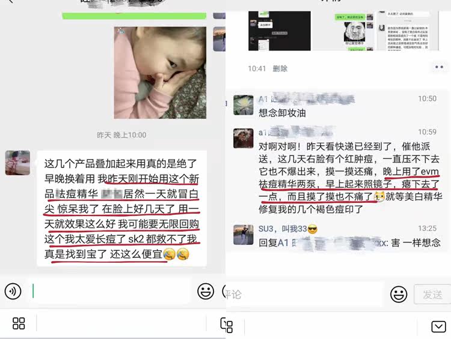Tap the lotus flower avatar

pyautogui.click(x=244, y=105)
